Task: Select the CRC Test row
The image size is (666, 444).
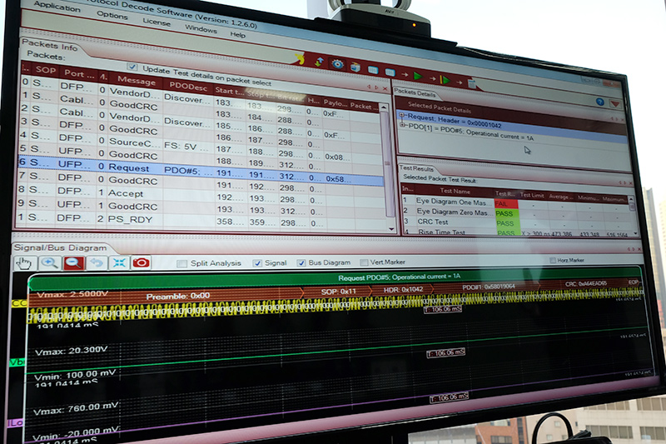Action: tap(515, 222)
